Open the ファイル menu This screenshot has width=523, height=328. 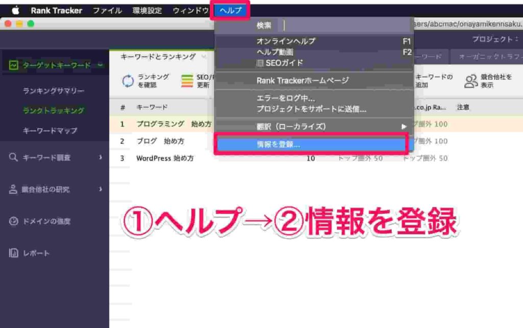point(107,11)
